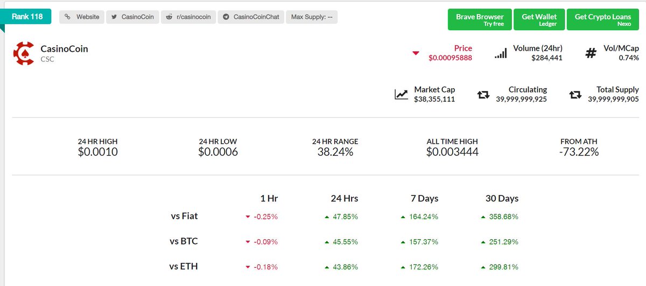
Task: Click the vs Fiat 7 Days value 164.24%
Action: pos(423,217)
